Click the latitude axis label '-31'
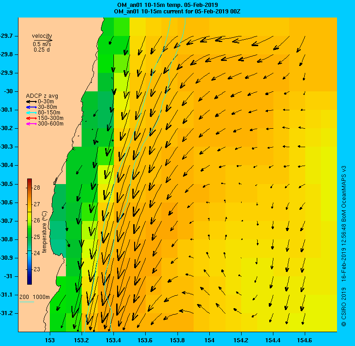Screen dimensions: 355x346 8,276
